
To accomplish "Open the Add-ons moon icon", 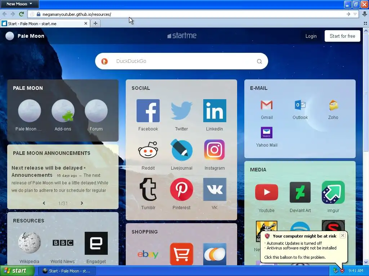I will [63, 111].
